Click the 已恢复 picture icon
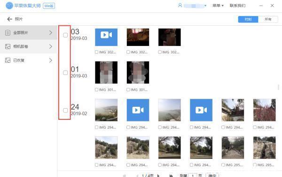This screenshot has height=177, width=282. 8,60
